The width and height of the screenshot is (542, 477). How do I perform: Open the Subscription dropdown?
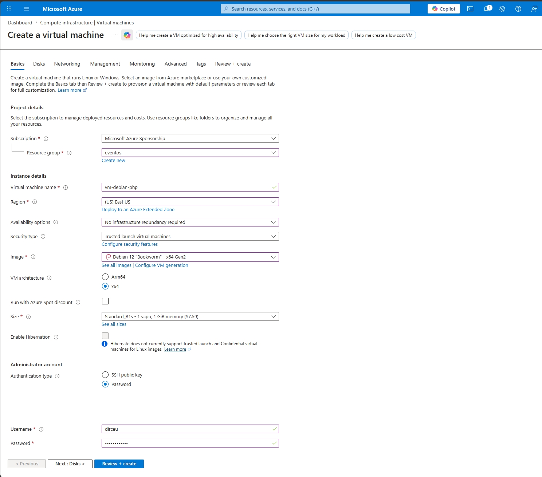(x=190, y=138)
